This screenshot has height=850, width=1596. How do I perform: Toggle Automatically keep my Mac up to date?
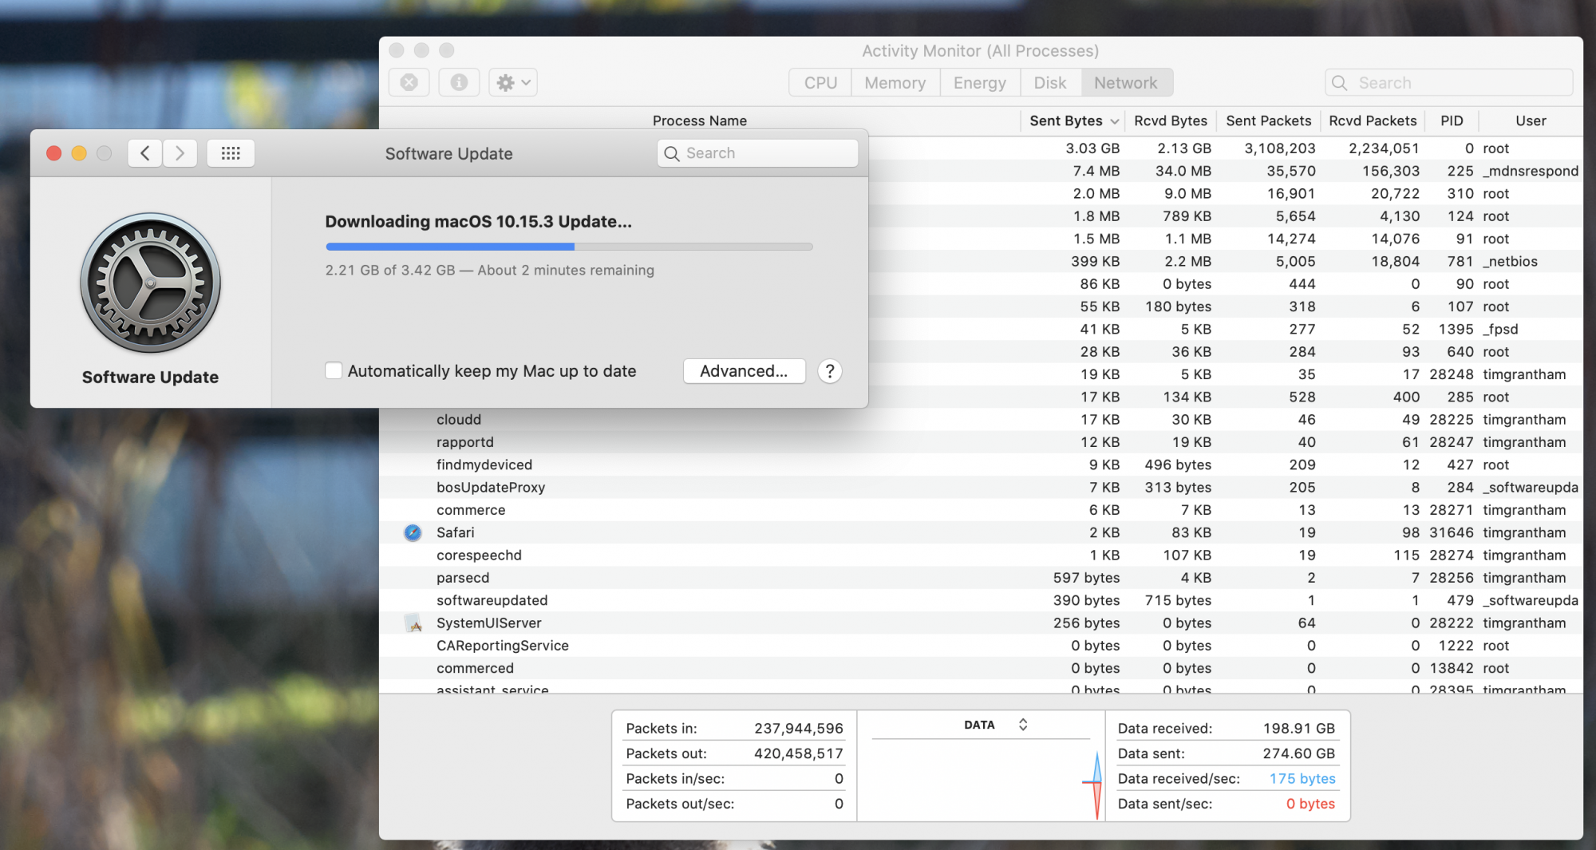[x=334, y=370]
